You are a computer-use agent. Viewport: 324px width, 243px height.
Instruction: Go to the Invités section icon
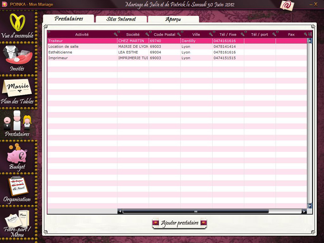click(x=18, y=55)
